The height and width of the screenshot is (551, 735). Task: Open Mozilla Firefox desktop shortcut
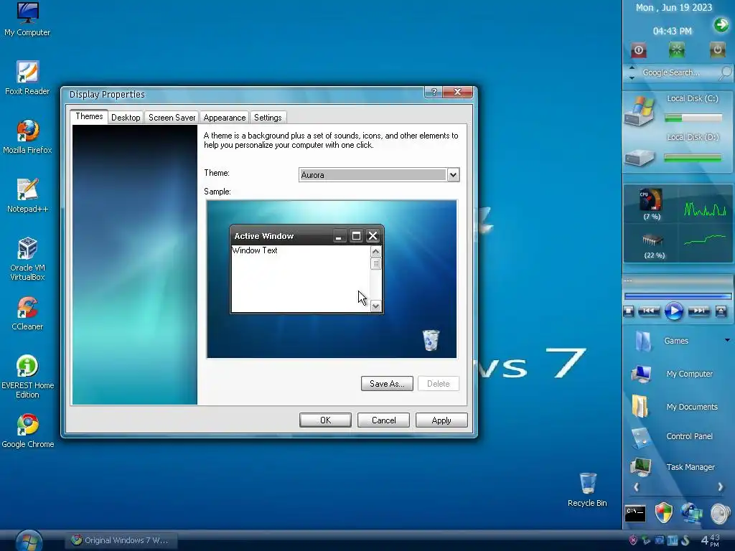tap(27, 137)
